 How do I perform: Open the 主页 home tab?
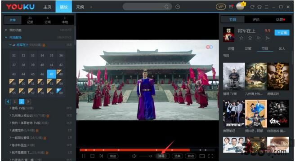[x=47, y=7]
